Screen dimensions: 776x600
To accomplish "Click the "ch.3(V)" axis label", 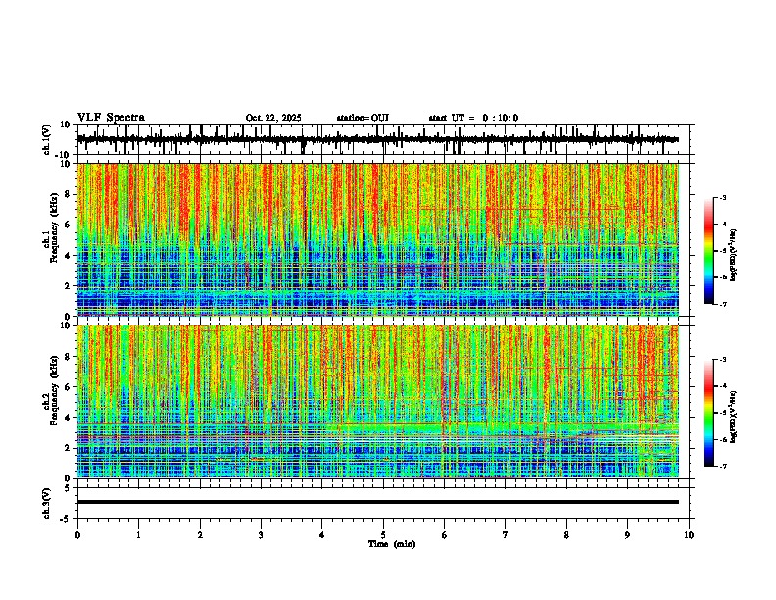I will [47, 504].
